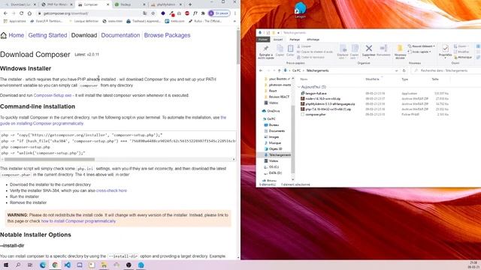Open how to install Composer programmatically link
The image size is (481, 270).
[x=78, y=221]
